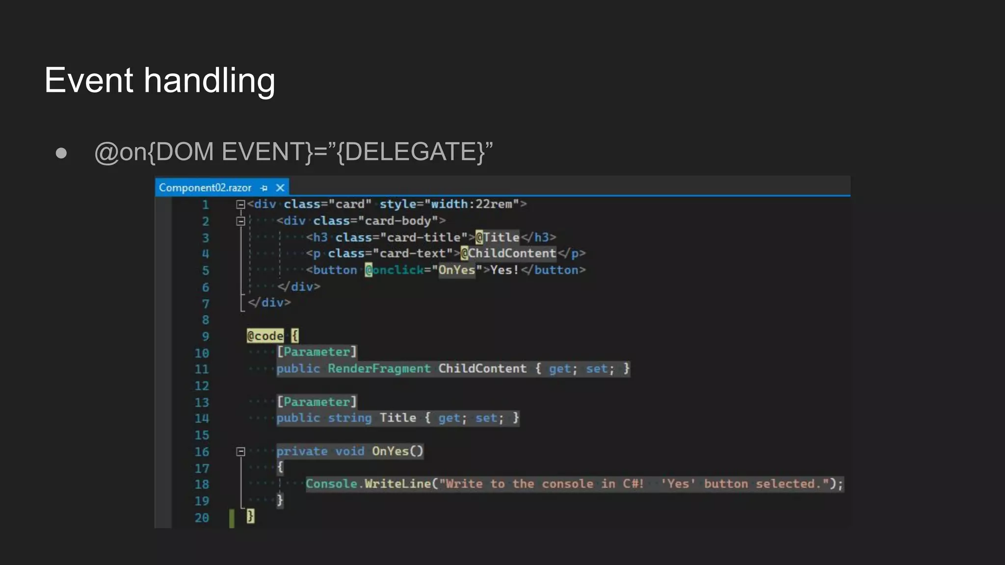Click the @code directive on line 9

coord(265,336)
